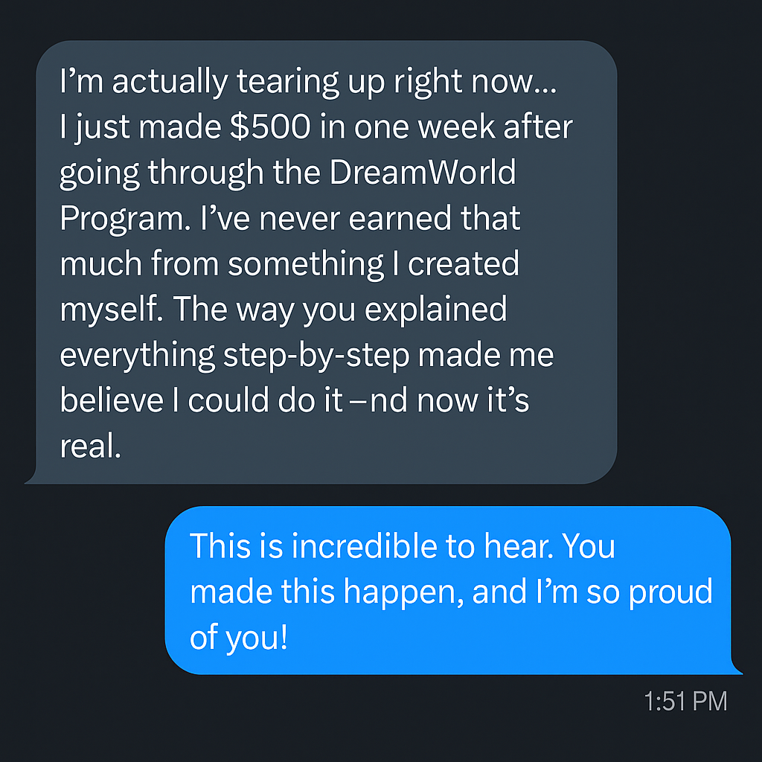Click the word "everything" in gray bubble
Viewport: 762px width, 762px height.
pyautogui.click(x=137, y=354)
